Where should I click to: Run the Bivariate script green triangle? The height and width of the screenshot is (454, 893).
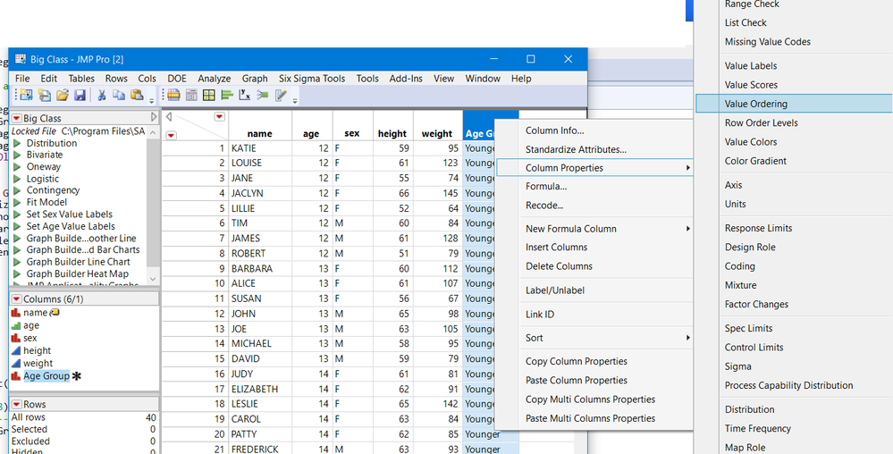tap(17, 155)
